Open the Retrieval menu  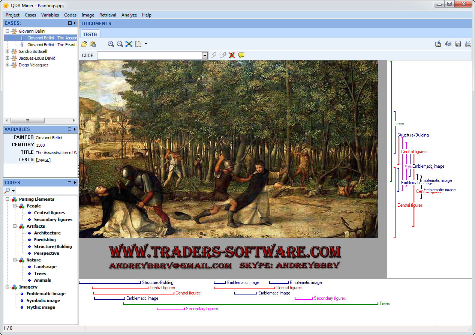tap(108, 15)
